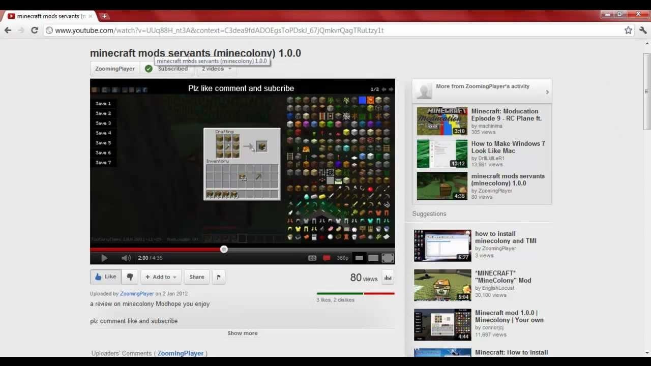Click Save 4 in video

point(103,133)
